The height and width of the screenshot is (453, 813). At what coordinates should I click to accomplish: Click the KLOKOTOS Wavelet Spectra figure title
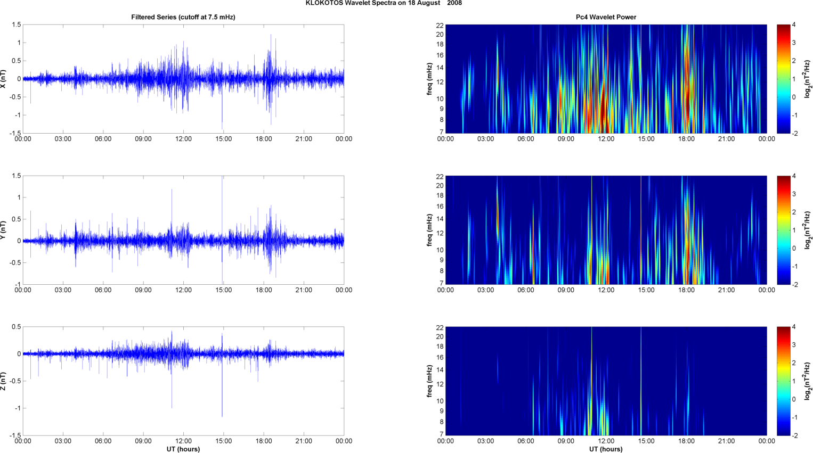coord(384,3)
